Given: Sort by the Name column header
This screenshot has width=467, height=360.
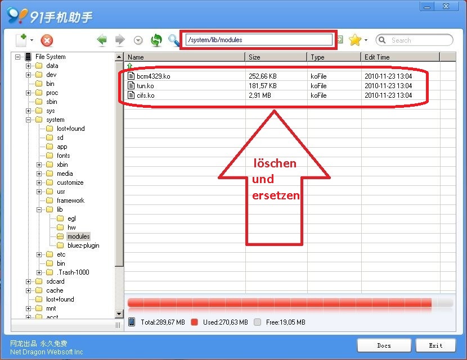Looking at the screenshot, I should (x=185, y=57).
